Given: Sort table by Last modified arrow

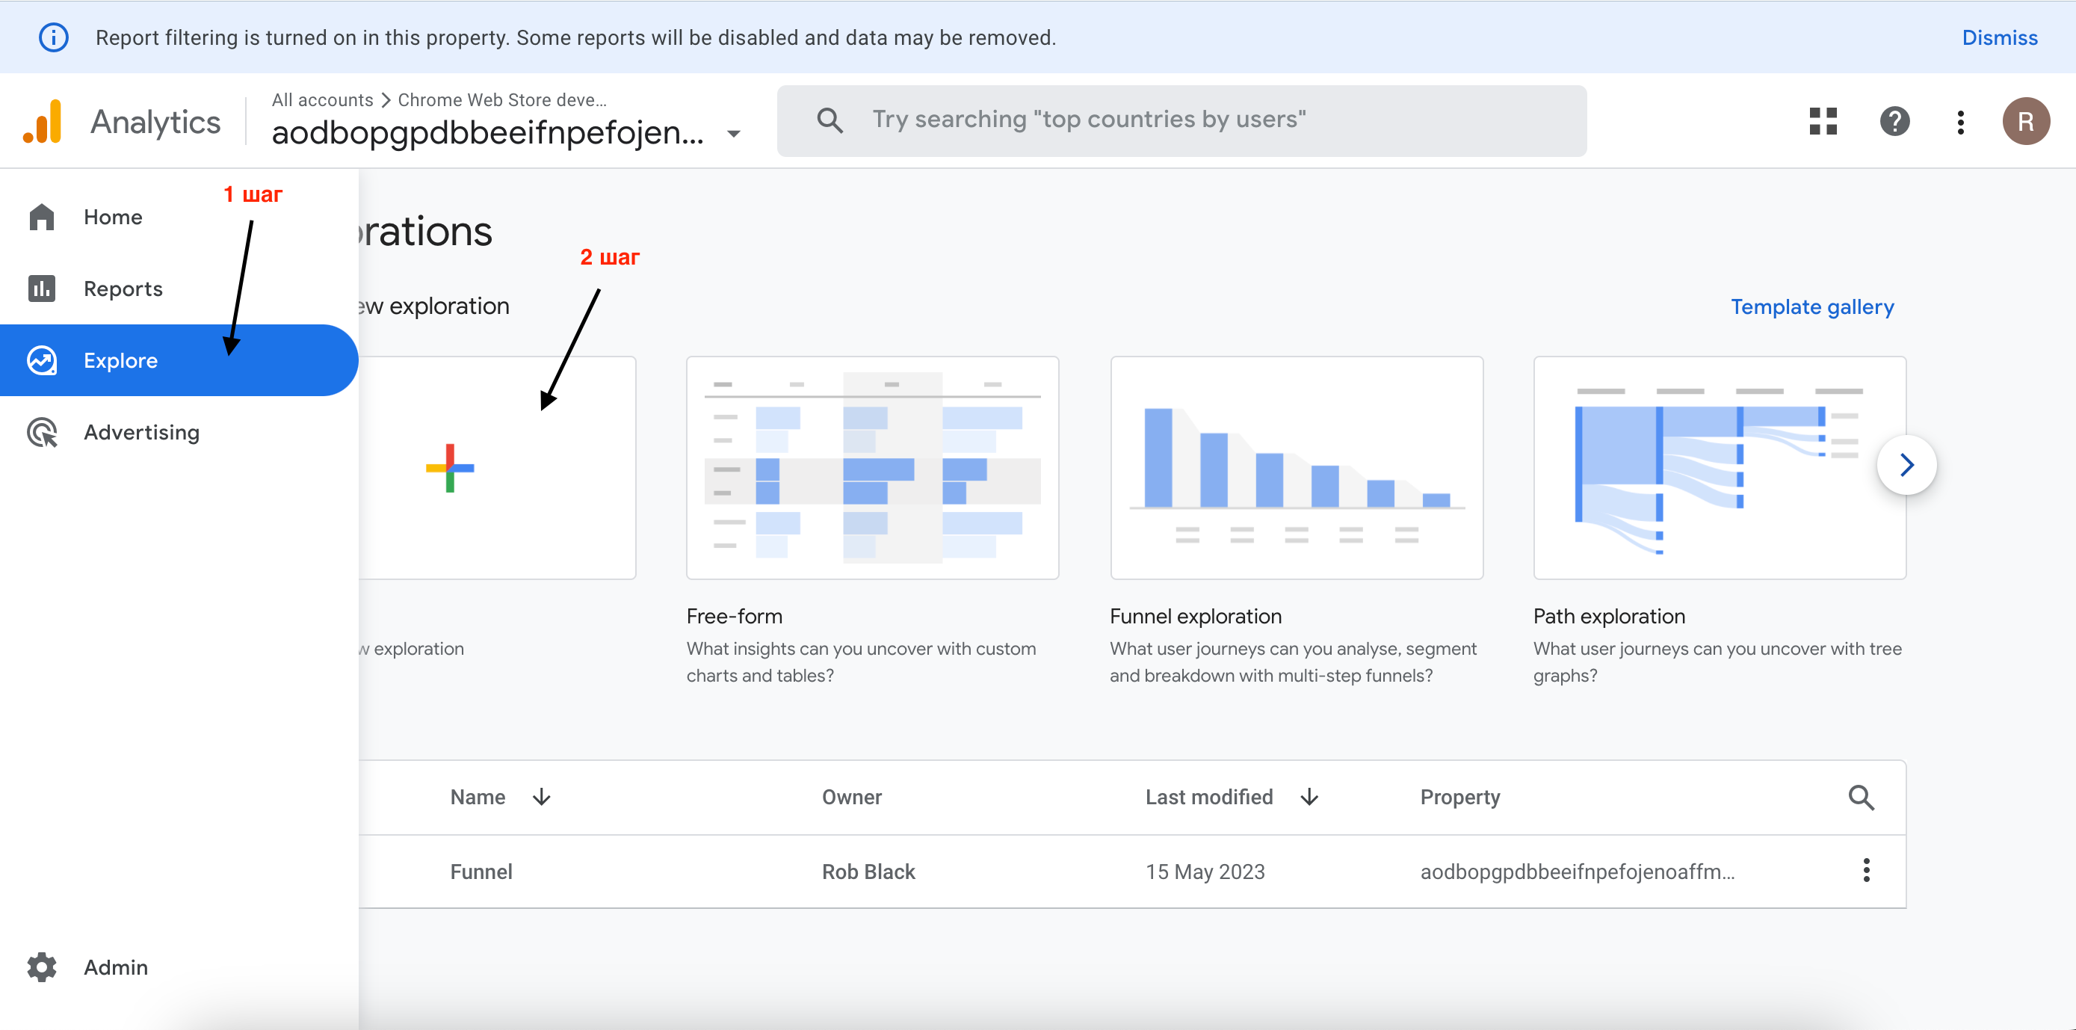Looking at the screenshot, I should click(1309, 797).
